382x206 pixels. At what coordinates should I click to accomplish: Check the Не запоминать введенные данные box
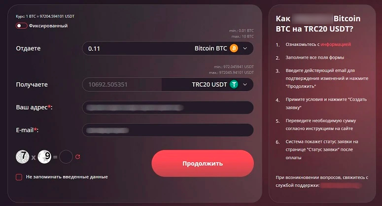[x=19, y=177]
